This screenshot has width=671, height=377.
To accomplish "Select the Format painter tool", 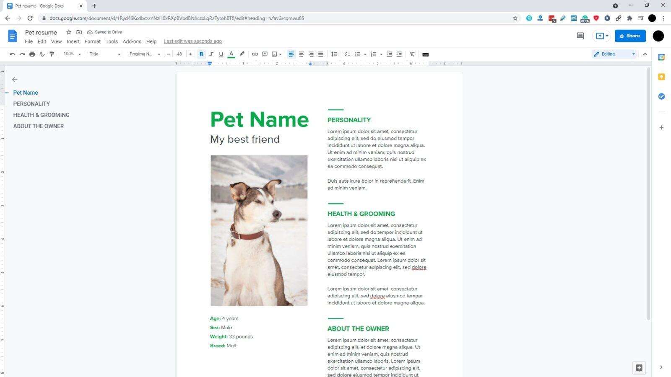I will [52, 54].
